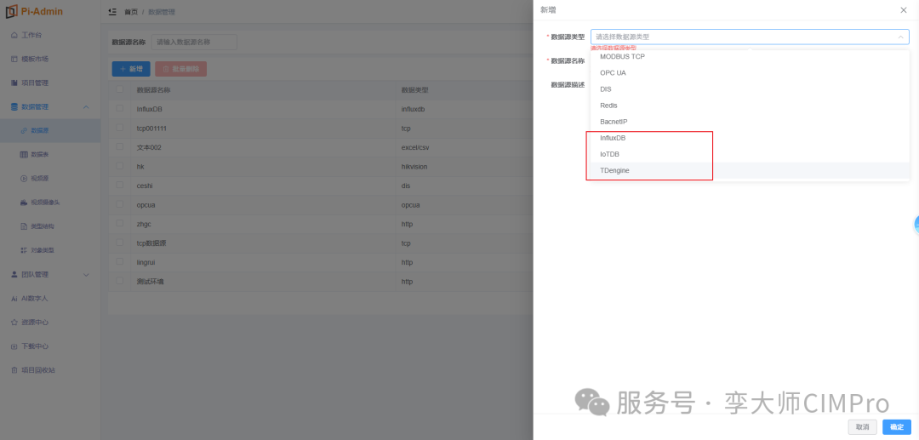The image size is (919, 440).
Task: Click the red 批量删除 button
Action: point(180,69)
